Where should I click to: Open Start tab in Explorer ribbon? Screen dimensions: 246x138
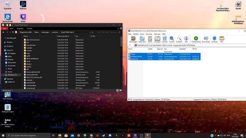[x=12, y=28]
